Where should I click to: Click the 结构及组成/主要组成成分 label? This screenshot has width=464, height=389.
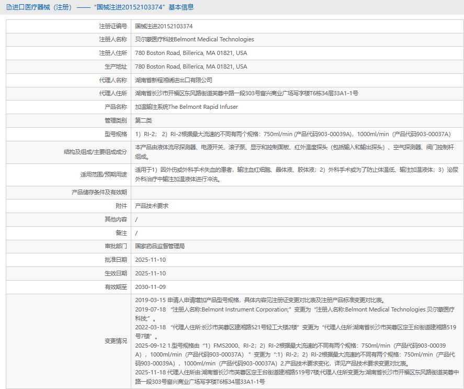[x=95, y=152]
